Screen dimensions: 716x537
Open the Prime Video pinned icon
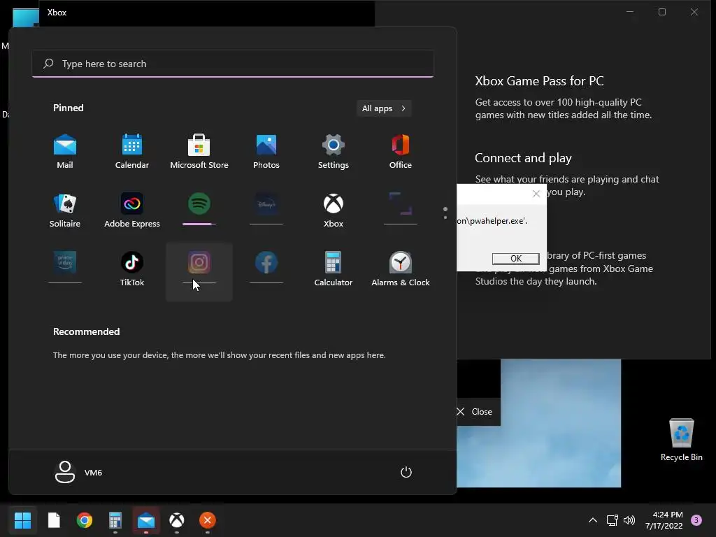pyautogui.click(x=65, y=262)
